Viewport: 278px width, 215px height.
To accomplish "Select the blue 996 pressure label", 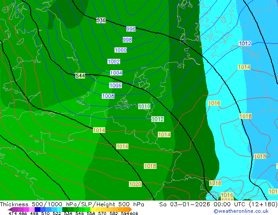I will 131,29.
